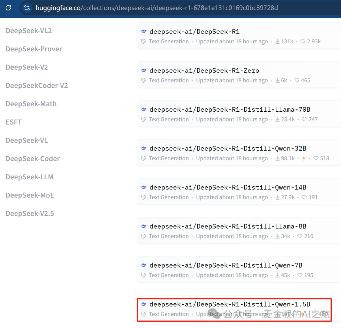
Task: Open the DeepSeek-Coder collection
Action: (x=33, y=159)
